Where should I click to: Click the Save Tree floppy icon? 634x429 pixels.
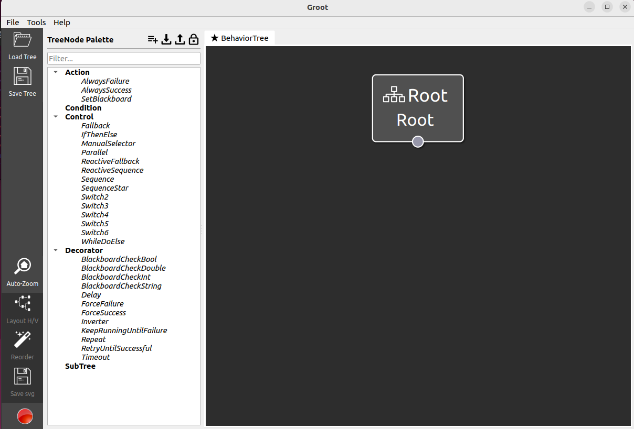point(23,76)
